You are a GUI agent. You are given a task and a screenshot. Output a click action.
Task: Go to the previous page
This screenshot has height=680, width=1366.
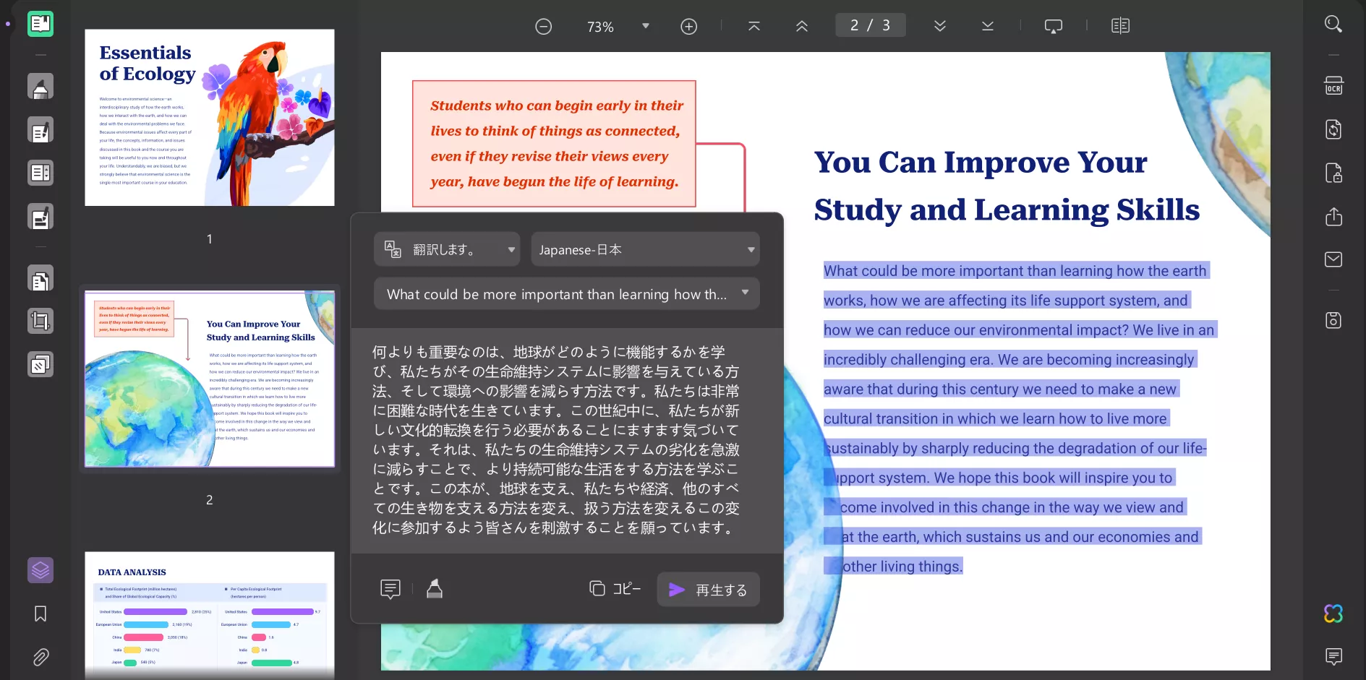click(802, 26)
